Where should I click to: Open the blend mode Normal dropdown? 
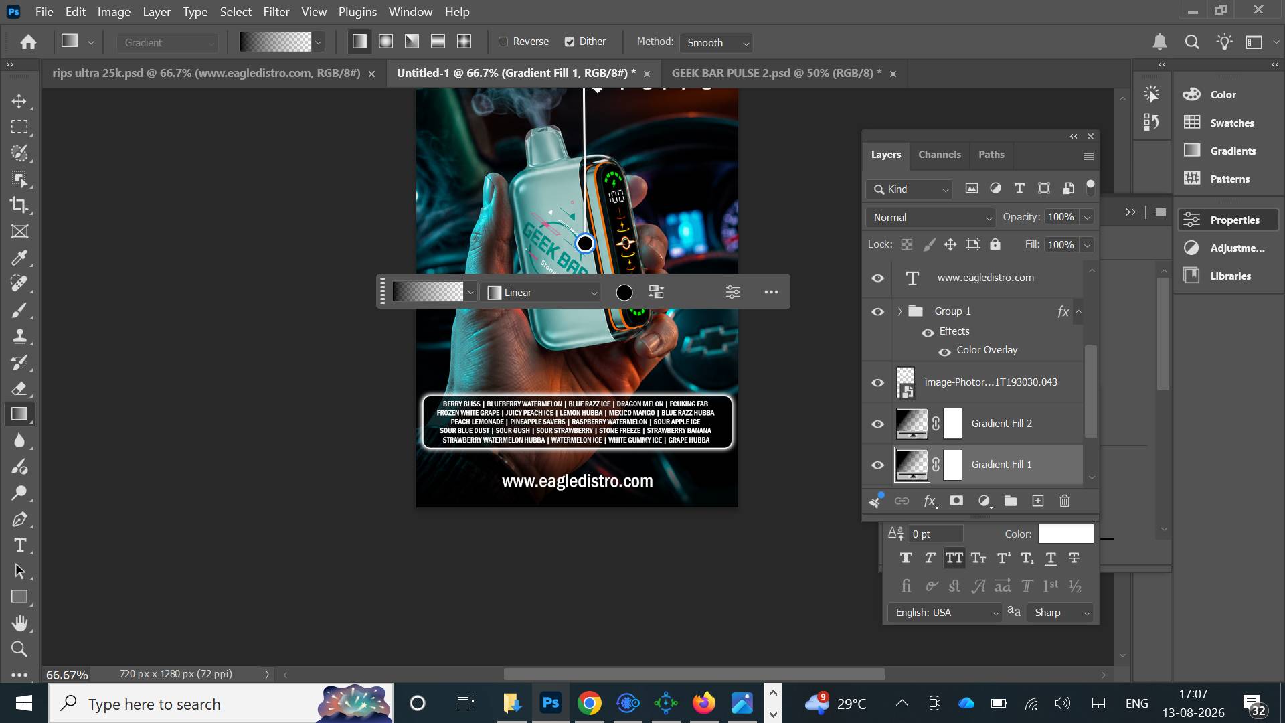pos(930,217)
